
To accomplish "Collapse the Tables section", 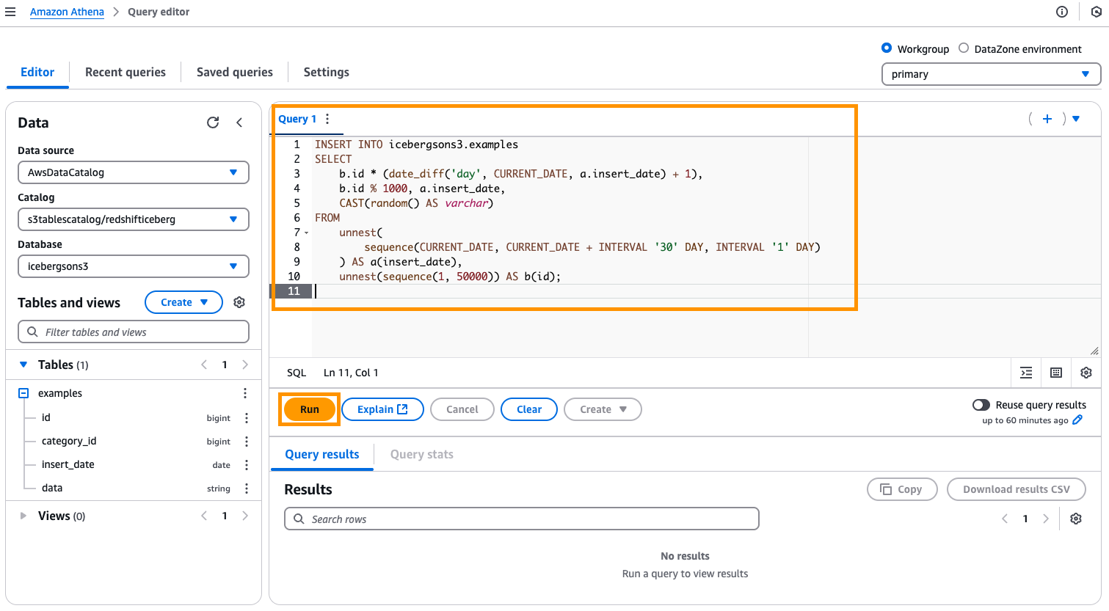I will (23, 365).
